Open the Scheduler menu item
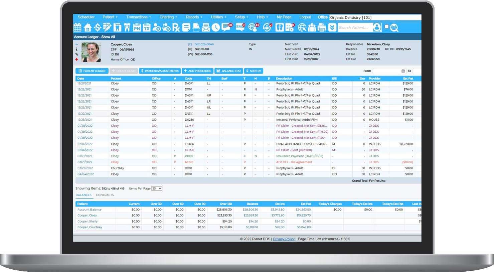The height and width of the screenshot is (272, 495). click(86, 17)
